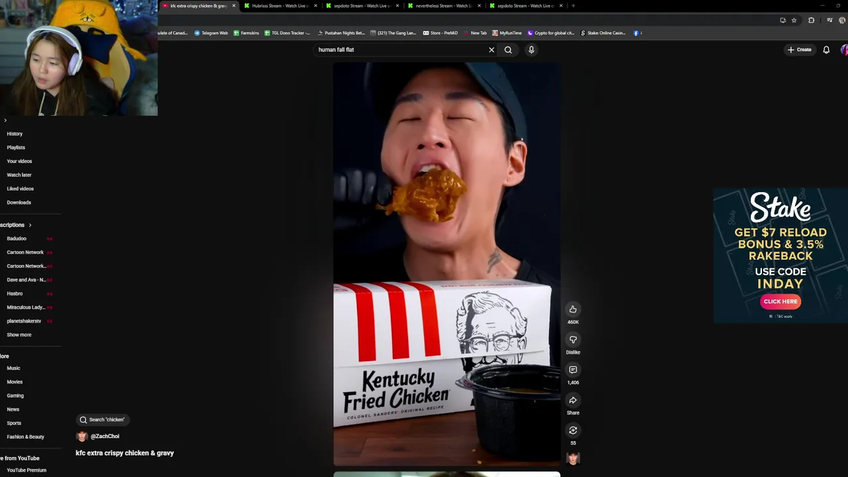Image resolution: width=848 pixels, height=477 pixels.
Task: Open a new browser tab with plus
Action: [x=573, y=6]
